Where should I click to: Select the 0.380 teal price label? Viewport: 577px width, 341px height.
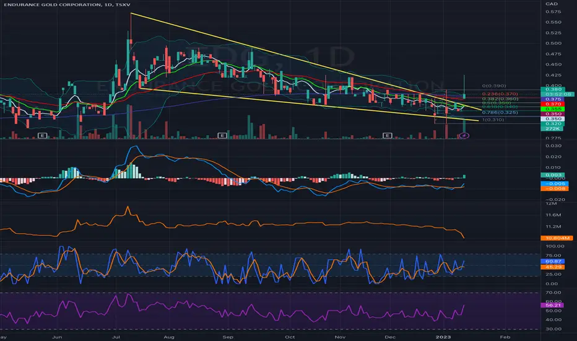(553, 89)
